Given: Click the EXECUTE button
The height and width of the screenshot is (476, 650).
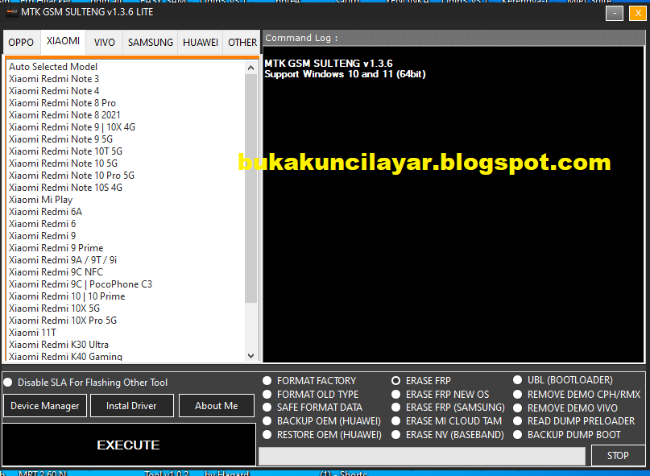Looking at the screenshot, I should (129, 445).
